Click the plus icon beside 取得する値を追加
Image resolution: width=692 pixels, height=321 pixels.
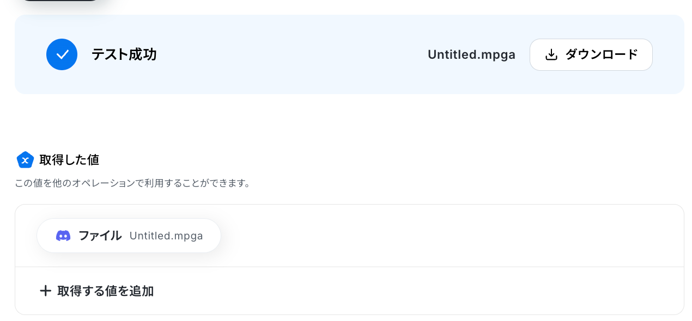[x=45, y=291]
